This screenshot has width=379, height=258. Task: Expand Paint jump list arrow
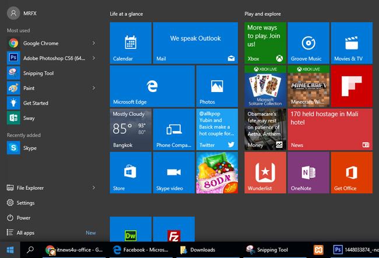click(93, 88)
